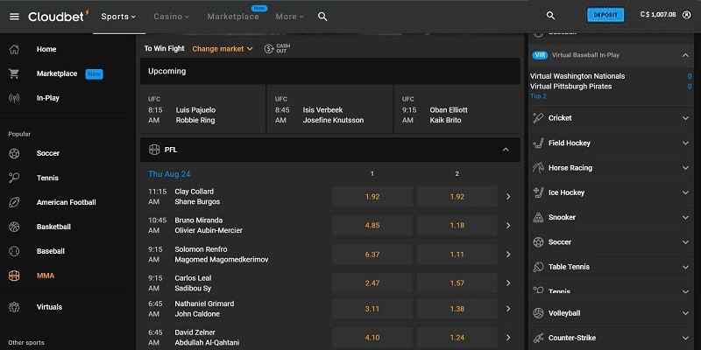Click the Baseball icon in sidebar
The height and width of the screenshot is (350, 701).
[14, 251]
